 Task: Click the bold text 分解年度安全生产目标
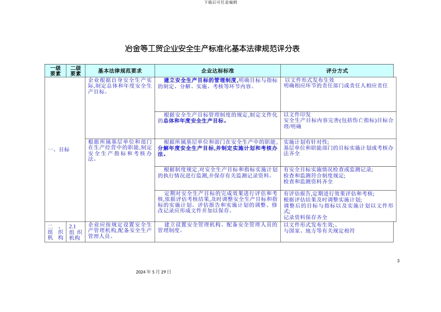click(x=186, y=148)
